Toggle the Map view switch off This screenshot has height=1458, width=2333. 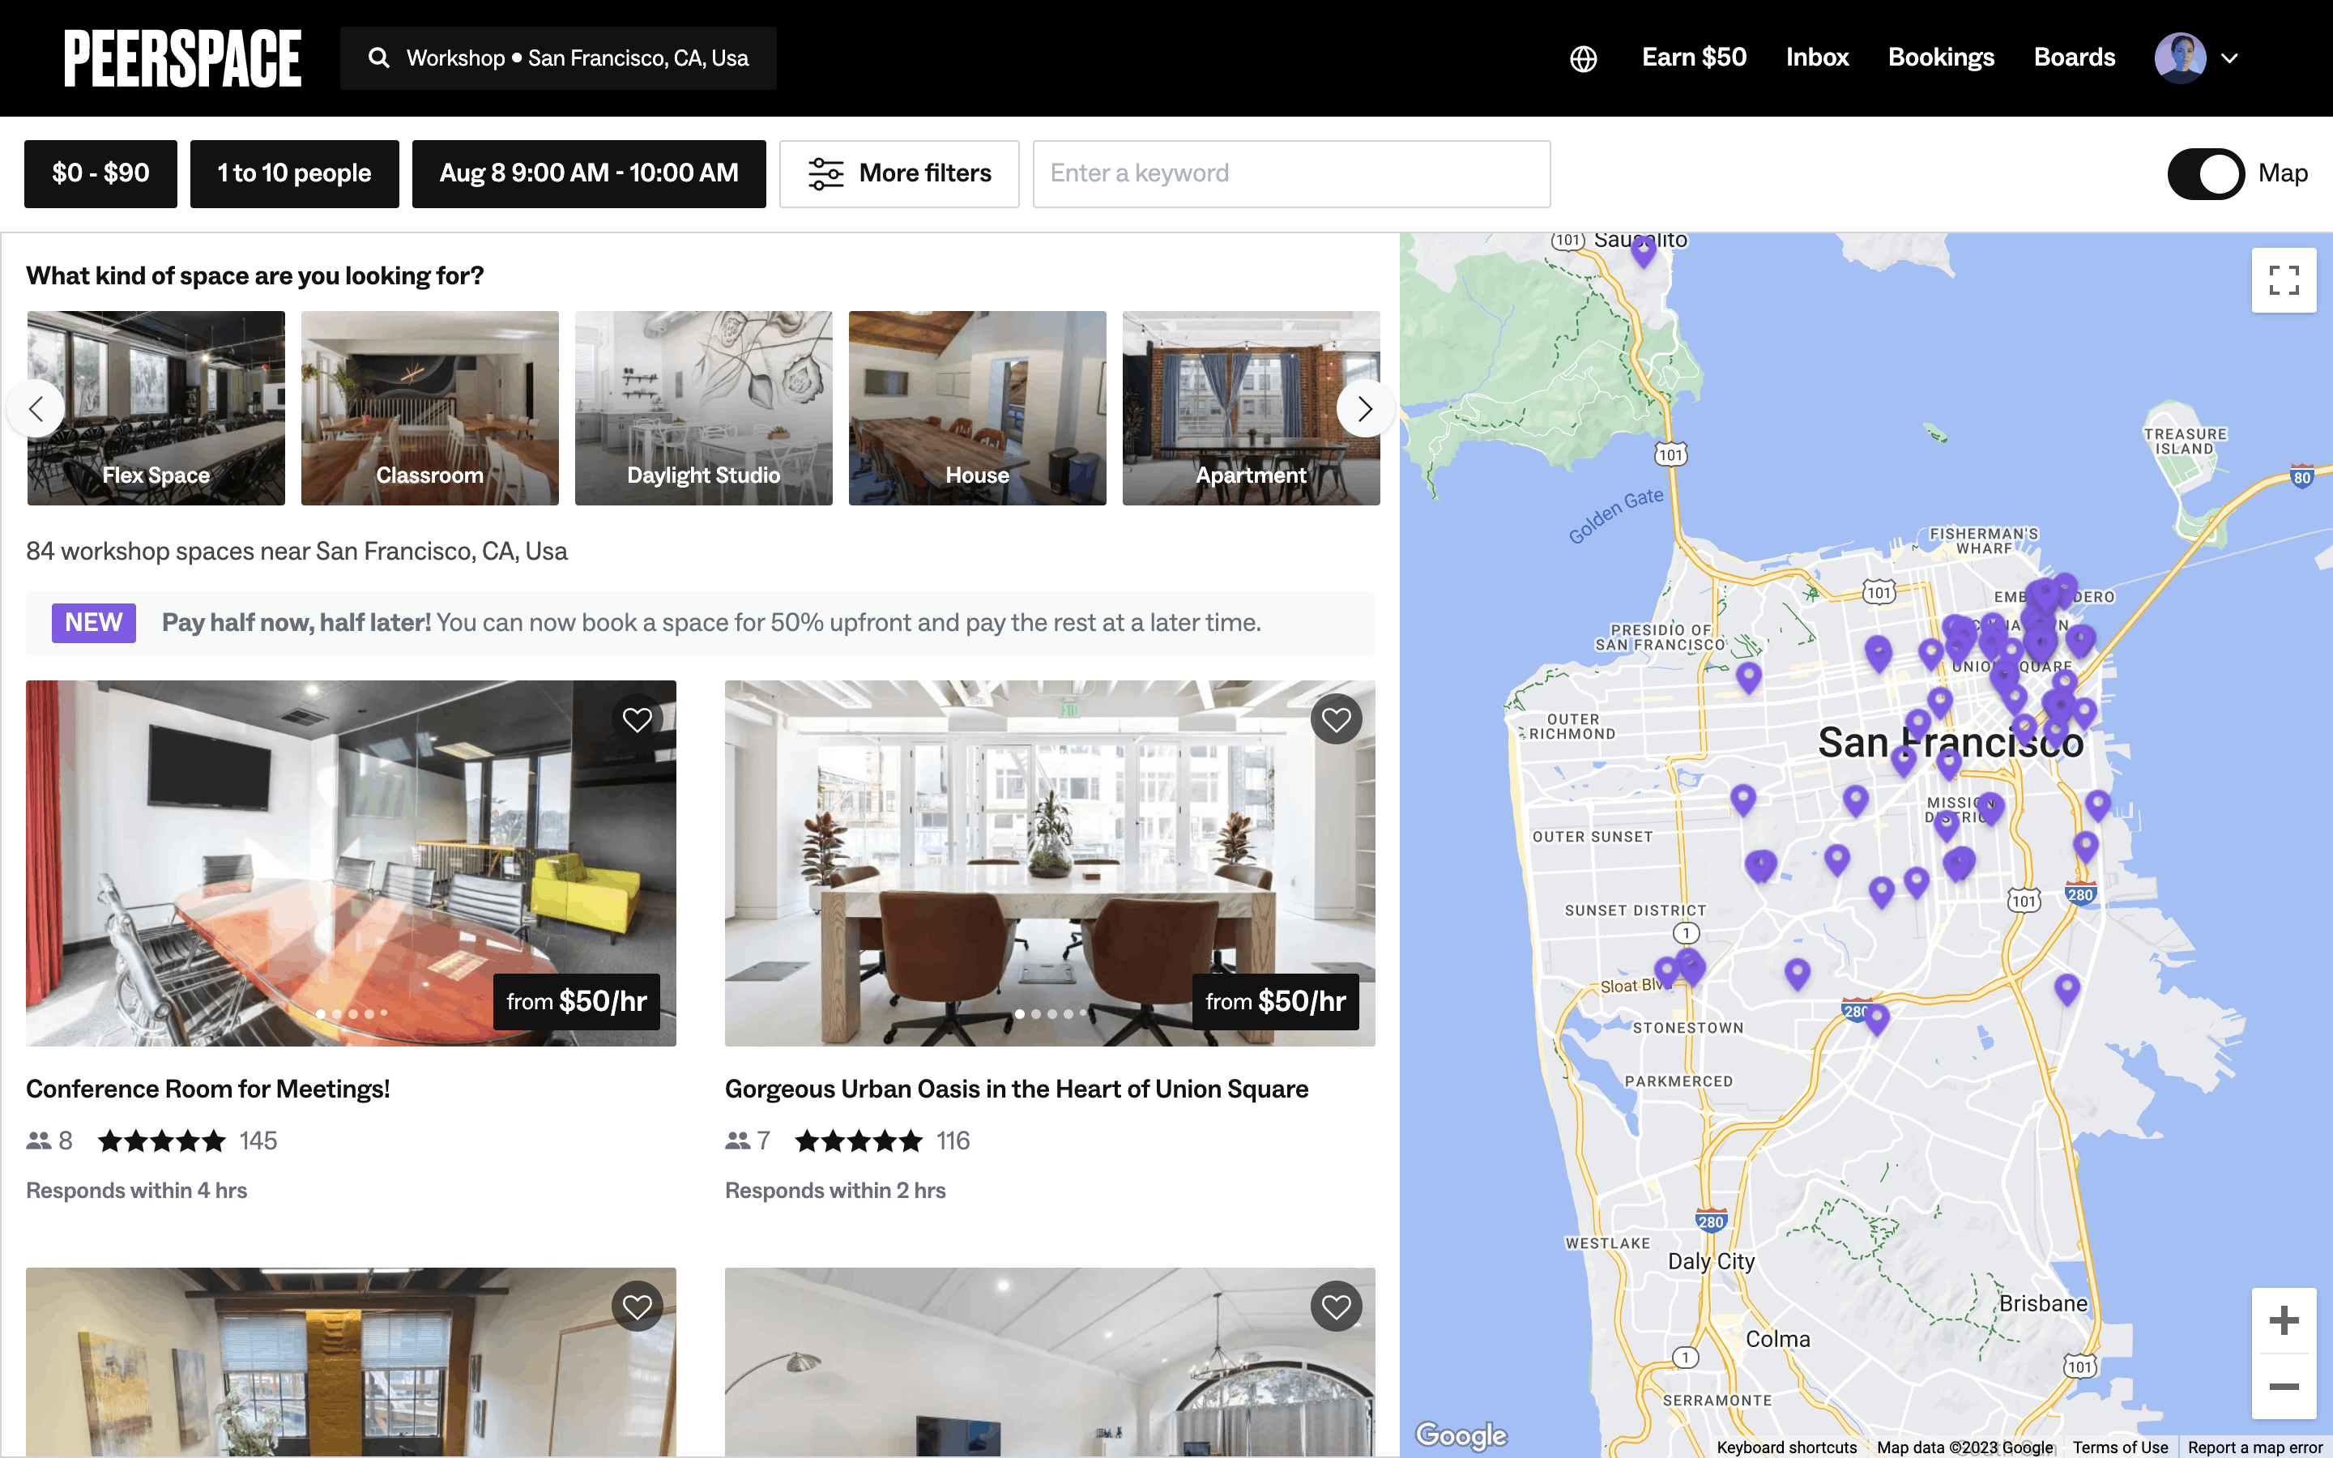click(2206, 173)
